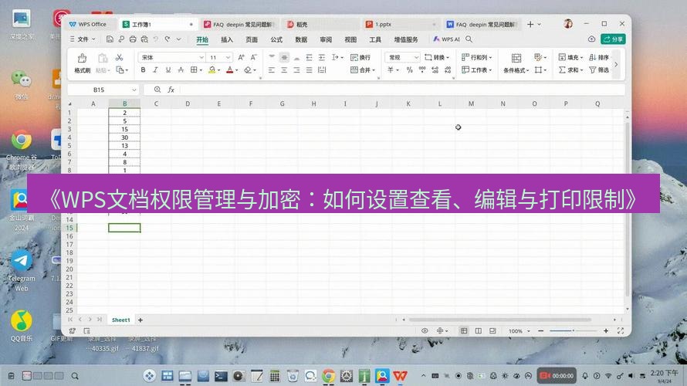Image resolution: width=687 pixels, height=386 pixels.
Task: Increase font size with A+ icon
Action: pyautogui.click(x=241, y=57)
